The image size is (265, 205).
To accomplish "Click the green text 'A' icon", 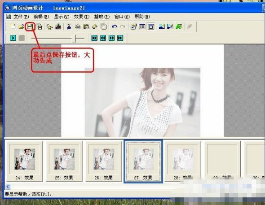I will [179, 26].
